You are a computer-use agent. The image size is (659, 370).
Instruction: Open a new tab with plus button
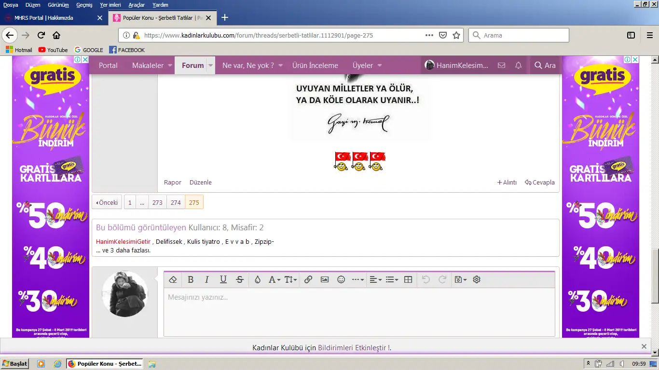tap(225, 18)
